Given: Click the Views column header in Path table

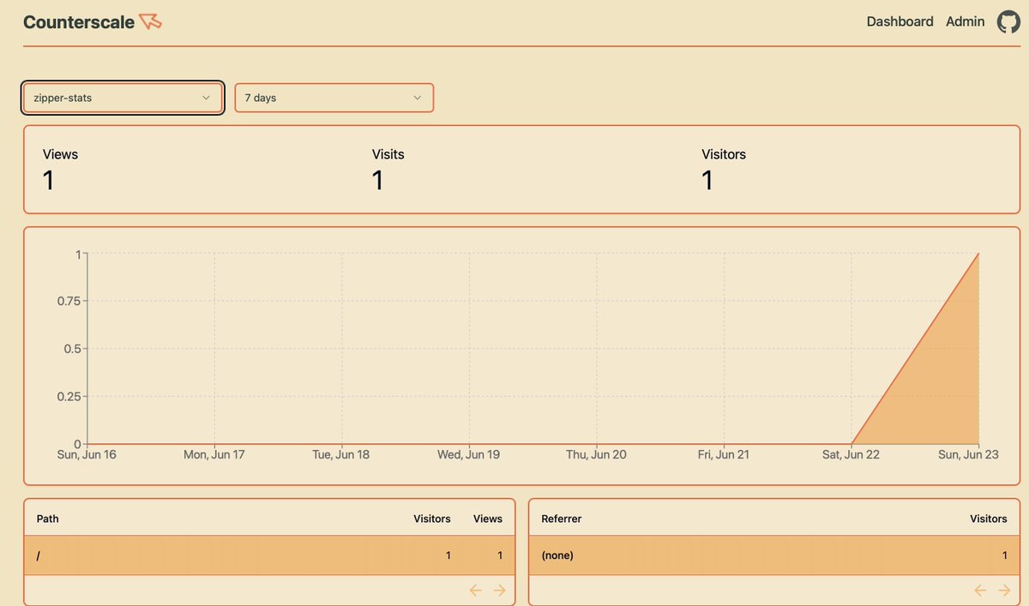Looking at the screenshot, I should pyautogui.click(x=488, y=519).
